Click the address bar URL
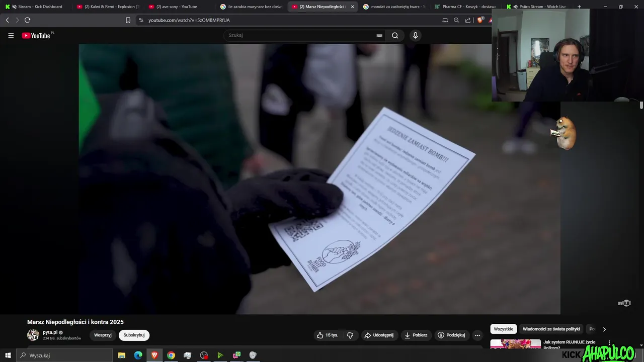Screen dimensions: 644x362 (189, 20)
